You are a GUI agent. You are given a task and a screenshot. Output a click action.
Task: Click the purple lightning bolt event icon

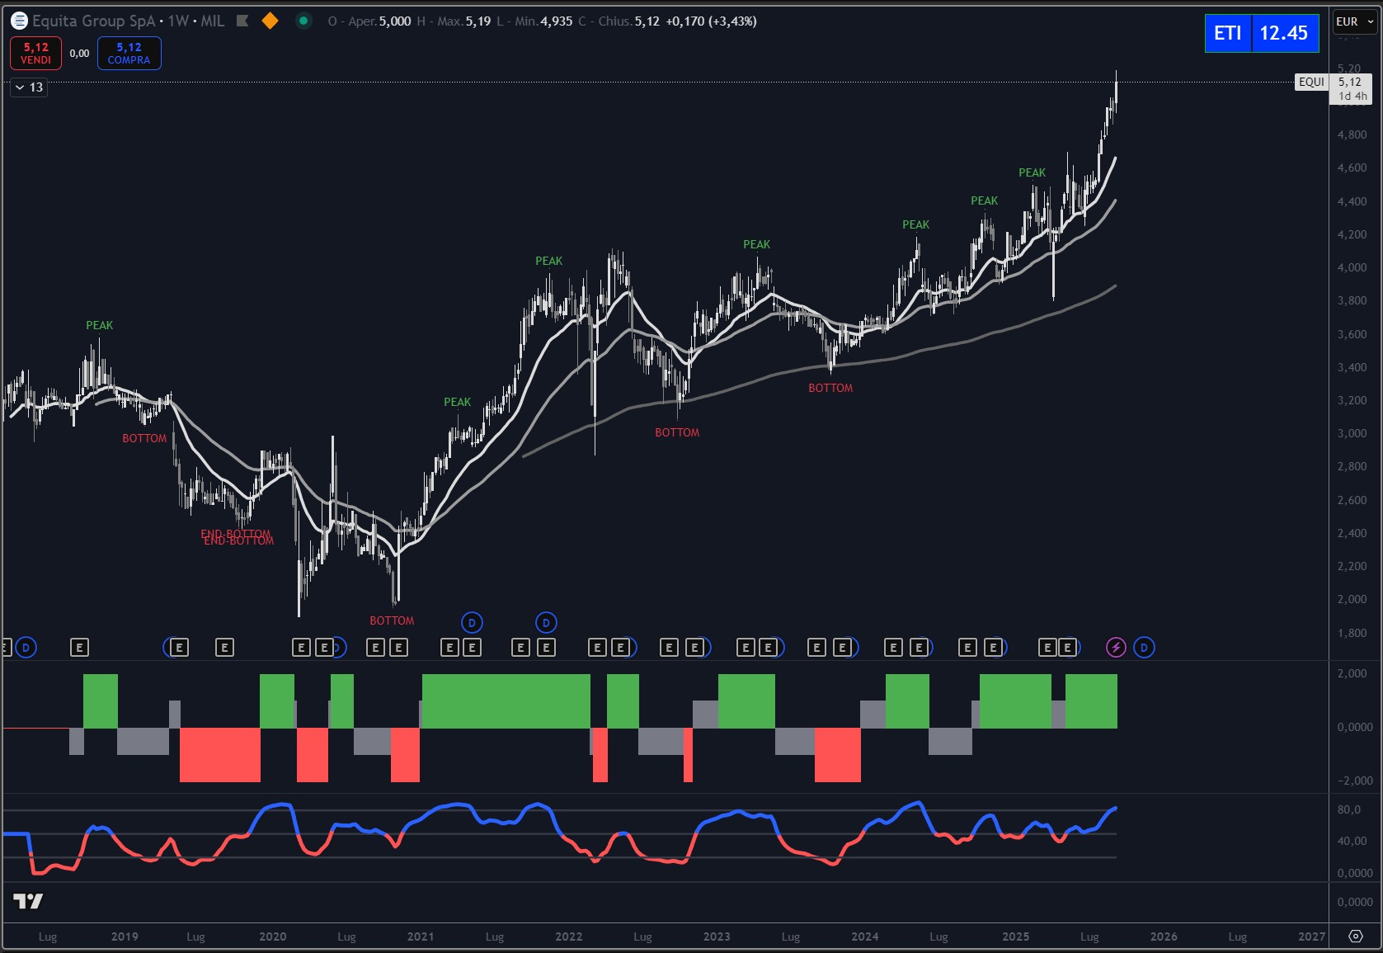point(1115,648)
